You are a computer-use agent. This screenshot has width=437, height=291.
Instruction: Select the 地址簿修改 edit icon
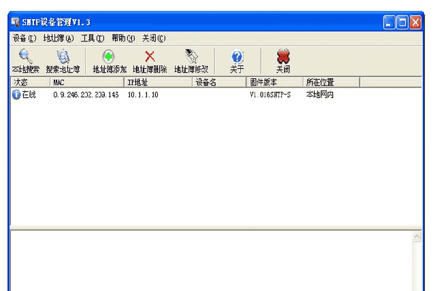(x=191, y=57)
